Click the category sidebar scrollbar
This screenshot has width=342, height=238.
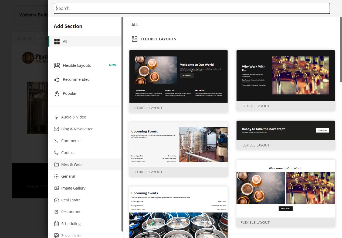123,124
